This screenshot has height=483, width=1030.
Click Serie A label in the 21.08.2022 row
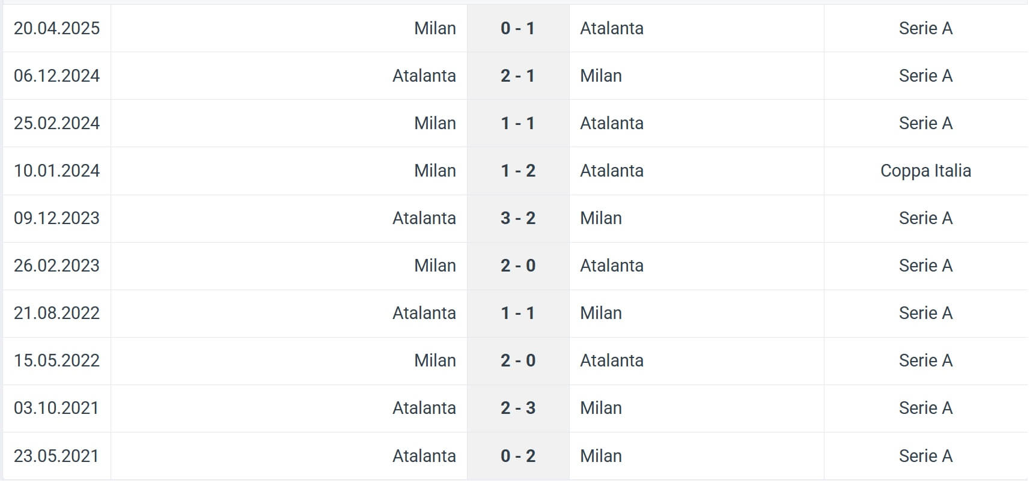click(x=925, y=313)
